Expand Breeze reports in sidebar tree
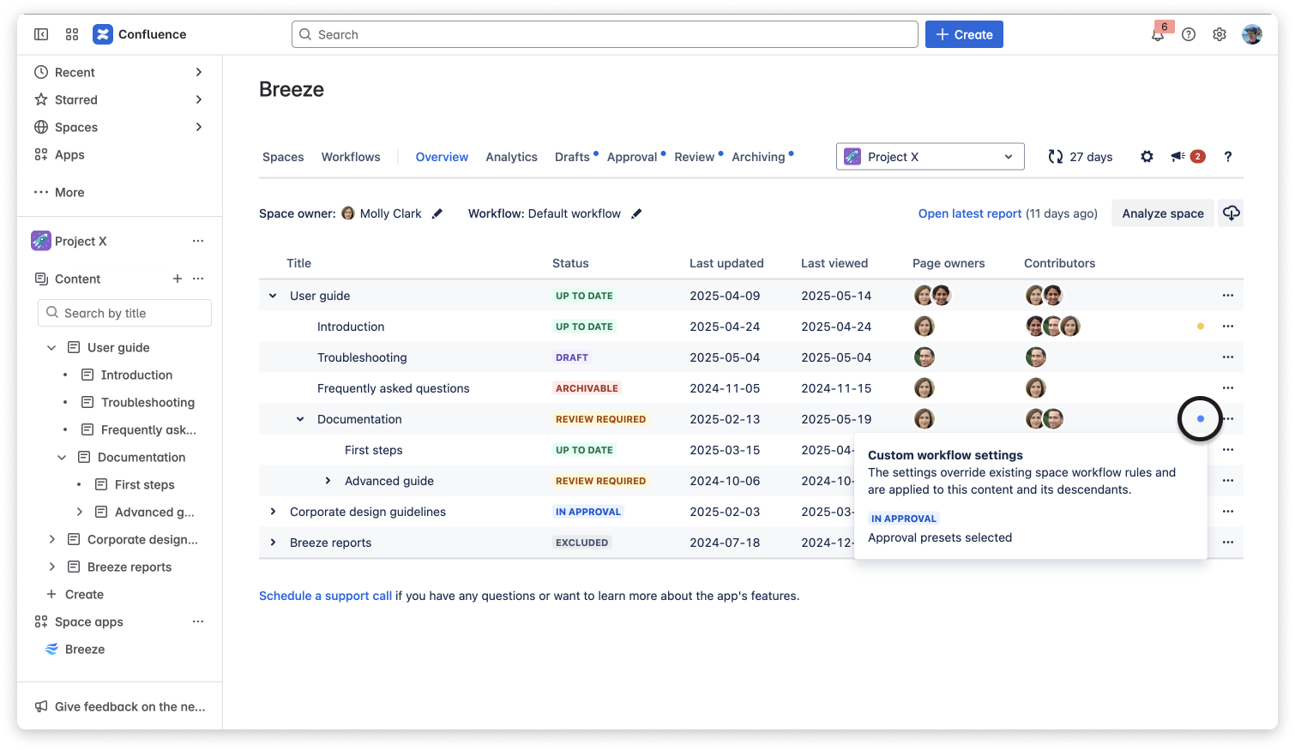The image size is (1295, 750). click(x=51, y=567)
